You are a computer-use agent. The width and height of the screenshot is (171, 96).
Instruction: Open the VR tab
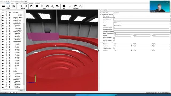coord(21,3)
